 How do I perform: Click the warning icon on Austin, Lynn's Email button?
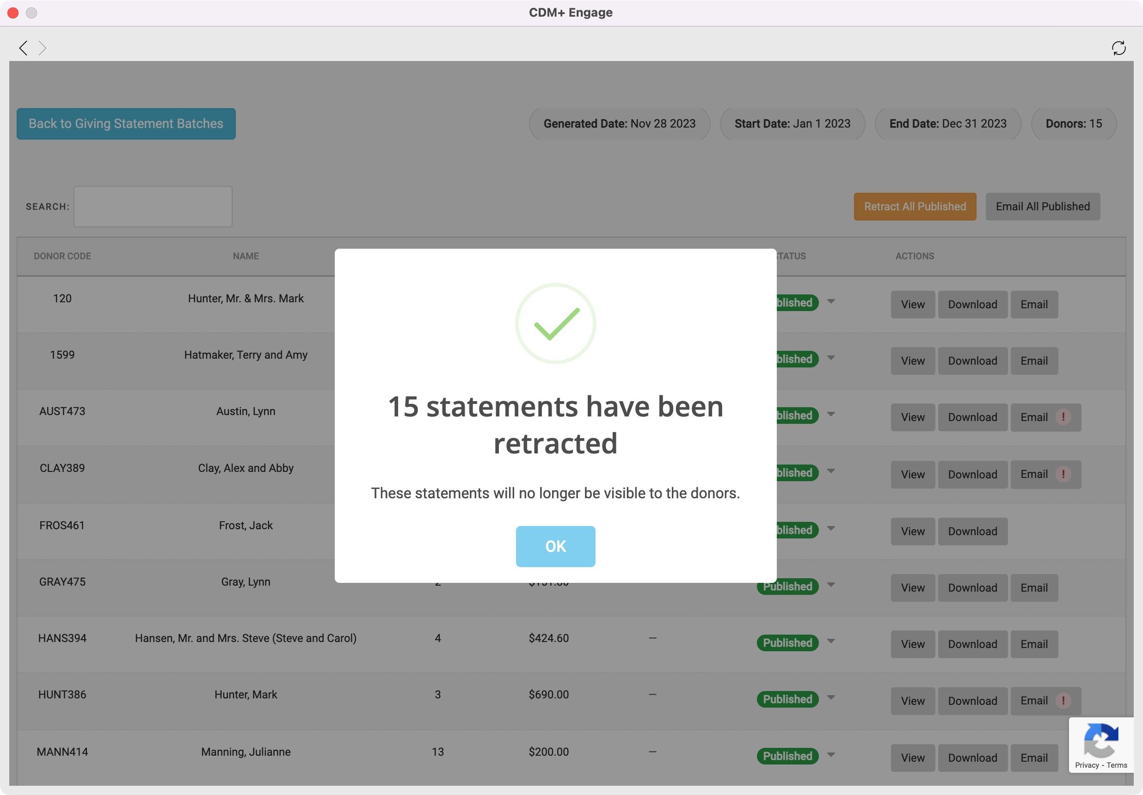1063,417
